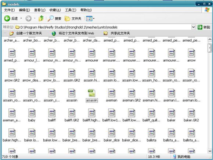Toggle the Folders pane button
The height and width of the screenshot is (160, 213).
pyautogui.click(x=73, y=18)
